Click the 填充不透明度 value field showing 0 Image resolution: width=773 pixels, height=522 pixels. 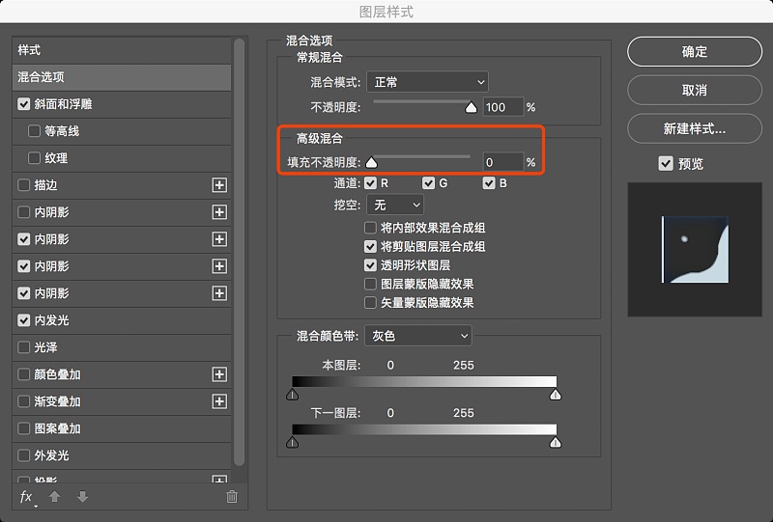coord(502,162)
